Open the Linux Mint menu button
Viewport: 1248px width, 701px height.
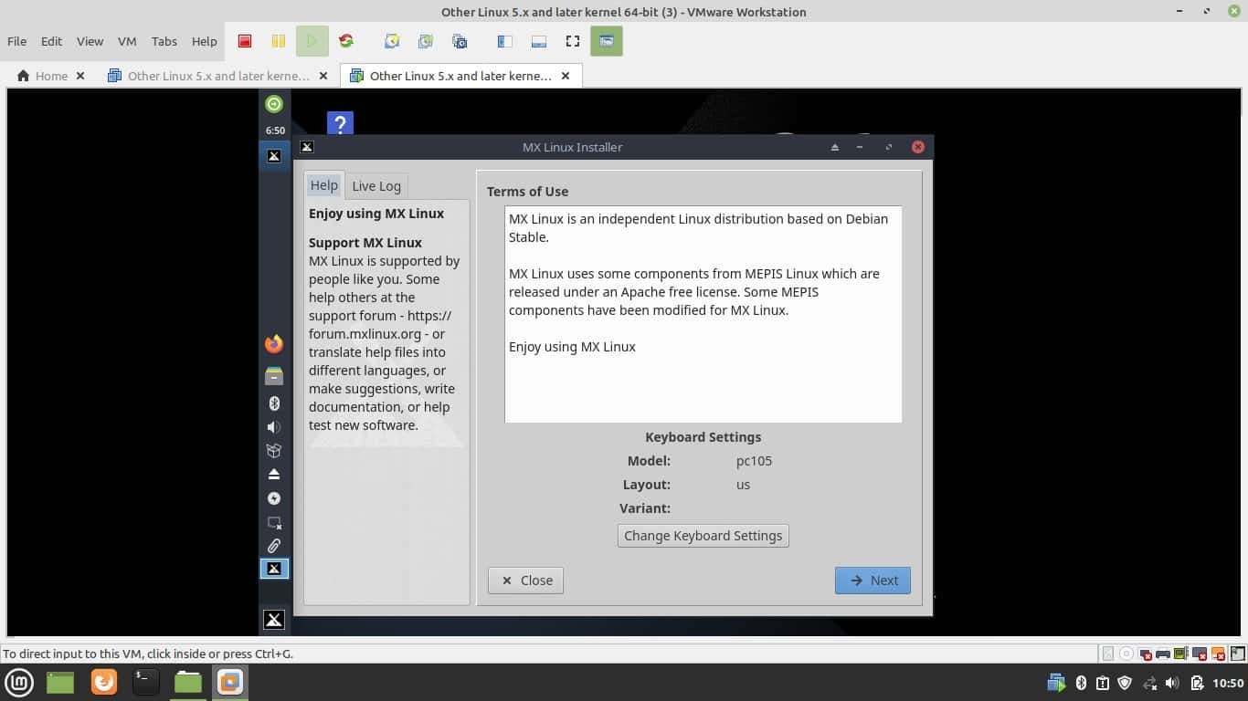(19, 682)
